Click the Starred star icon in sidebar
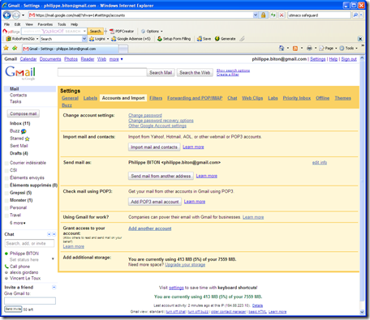This screenshot has width=370, height=320. pos(27,139)
